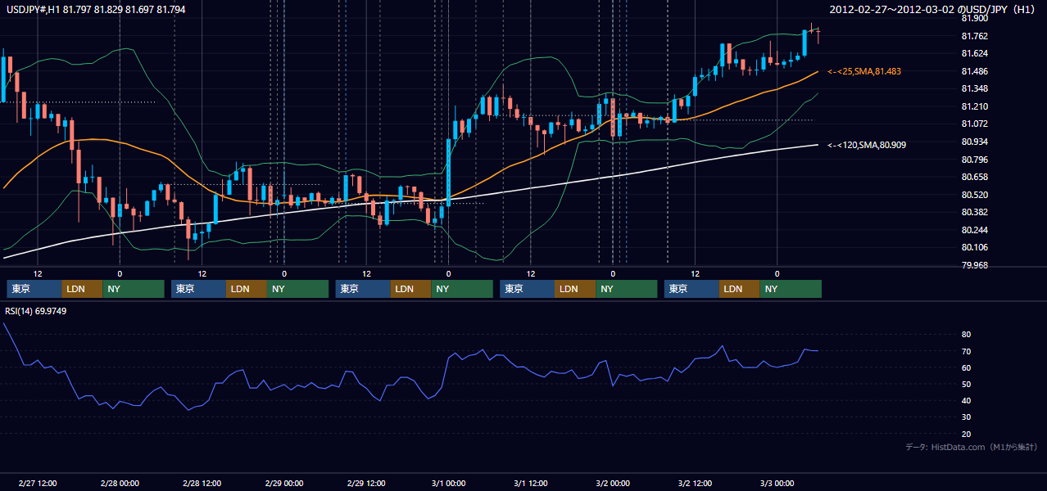The height and width of the screenshot is (491, 1047).
Task: Click the RSI scale value 40
Action: pos(966,400)
